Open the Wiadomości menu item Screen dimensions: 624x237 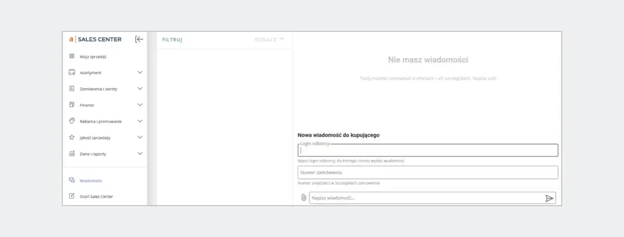(x=91, y=180)
